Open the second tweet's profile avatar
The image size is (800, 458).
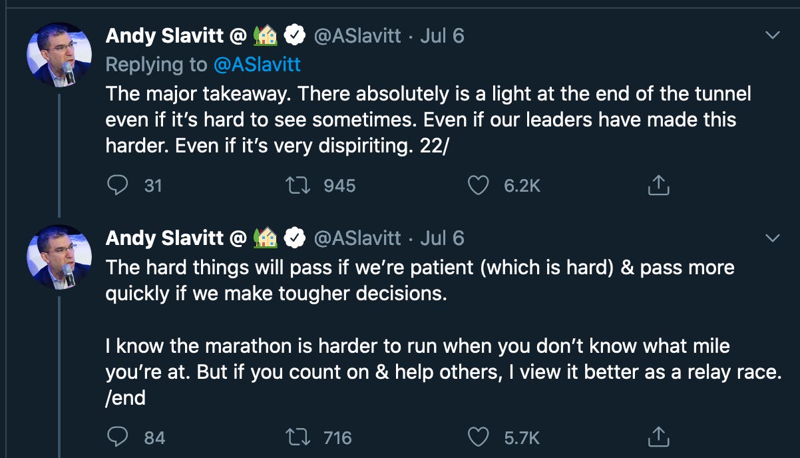(x=59, y=257)
